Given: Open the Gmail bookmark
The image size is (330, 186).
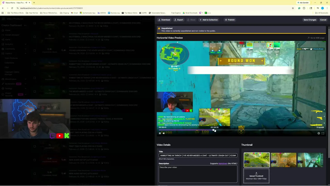Looking at the screenshot, I should tap(74, 13).
